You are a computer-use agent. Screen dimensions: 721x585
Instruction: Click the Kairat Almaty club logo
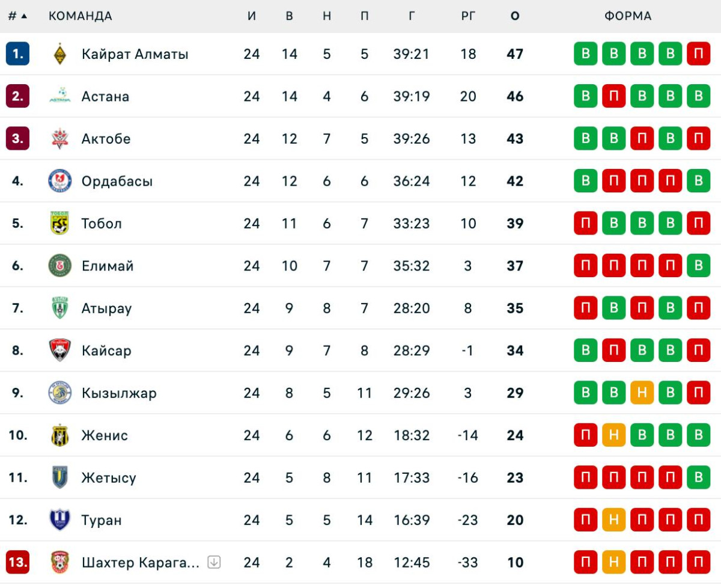pos(59,54)
